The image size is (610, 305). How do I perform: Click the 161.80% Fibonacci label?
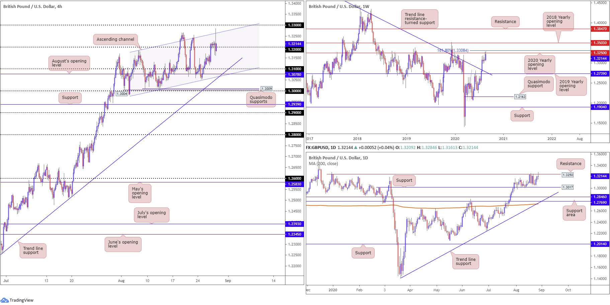[453, 50]
